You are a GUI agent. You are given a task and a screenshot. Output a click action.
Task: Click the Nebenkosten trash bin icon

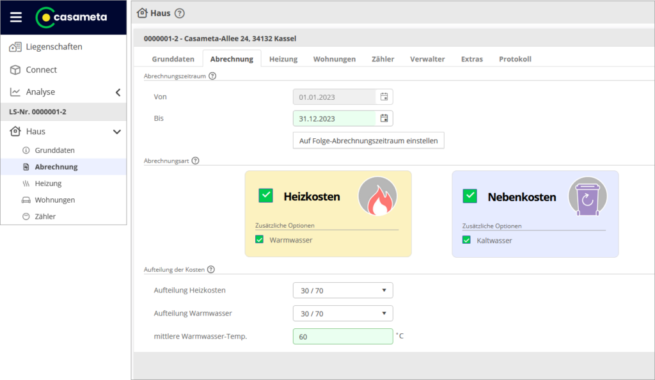[587, 196]
